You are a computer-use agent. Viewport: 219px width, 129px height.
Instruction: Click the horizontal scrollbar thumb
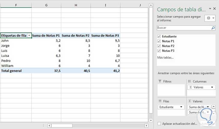point(62,125)
